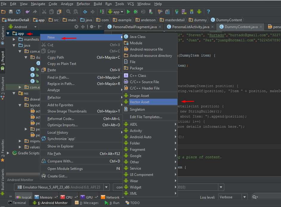Switch to PersonaDetailFragment.java editor tab
281x207 pixels.
134,27
